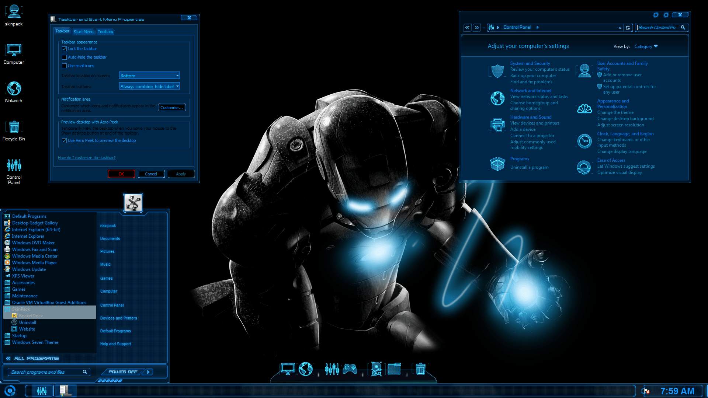Viewport: 708px width, 398px height.
Task: Open Devices and Printers from Start menu
Action: [118, 318]
